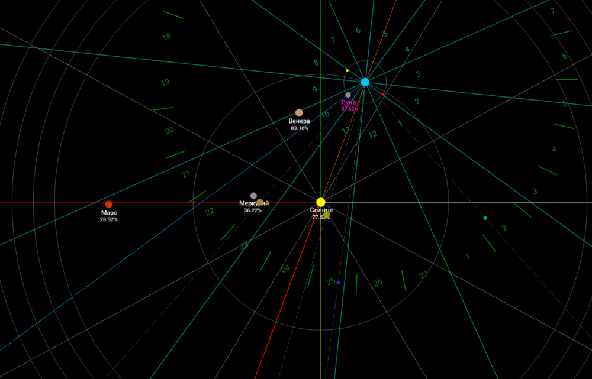Click the red Mars (Марс) planet
The height and width of the screenshot is (379, 592).
coord(108,204)
